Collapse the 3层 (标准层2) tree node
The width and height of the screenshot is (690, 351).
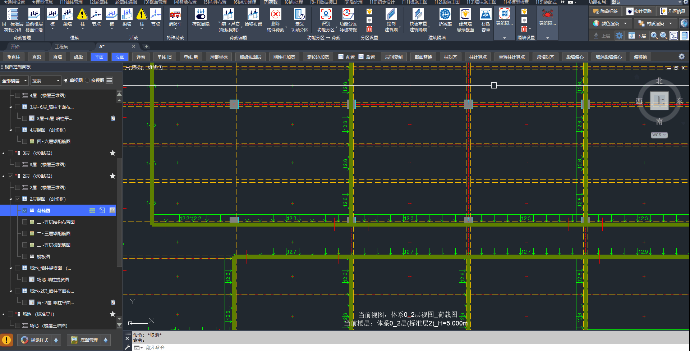click(4, 153)
